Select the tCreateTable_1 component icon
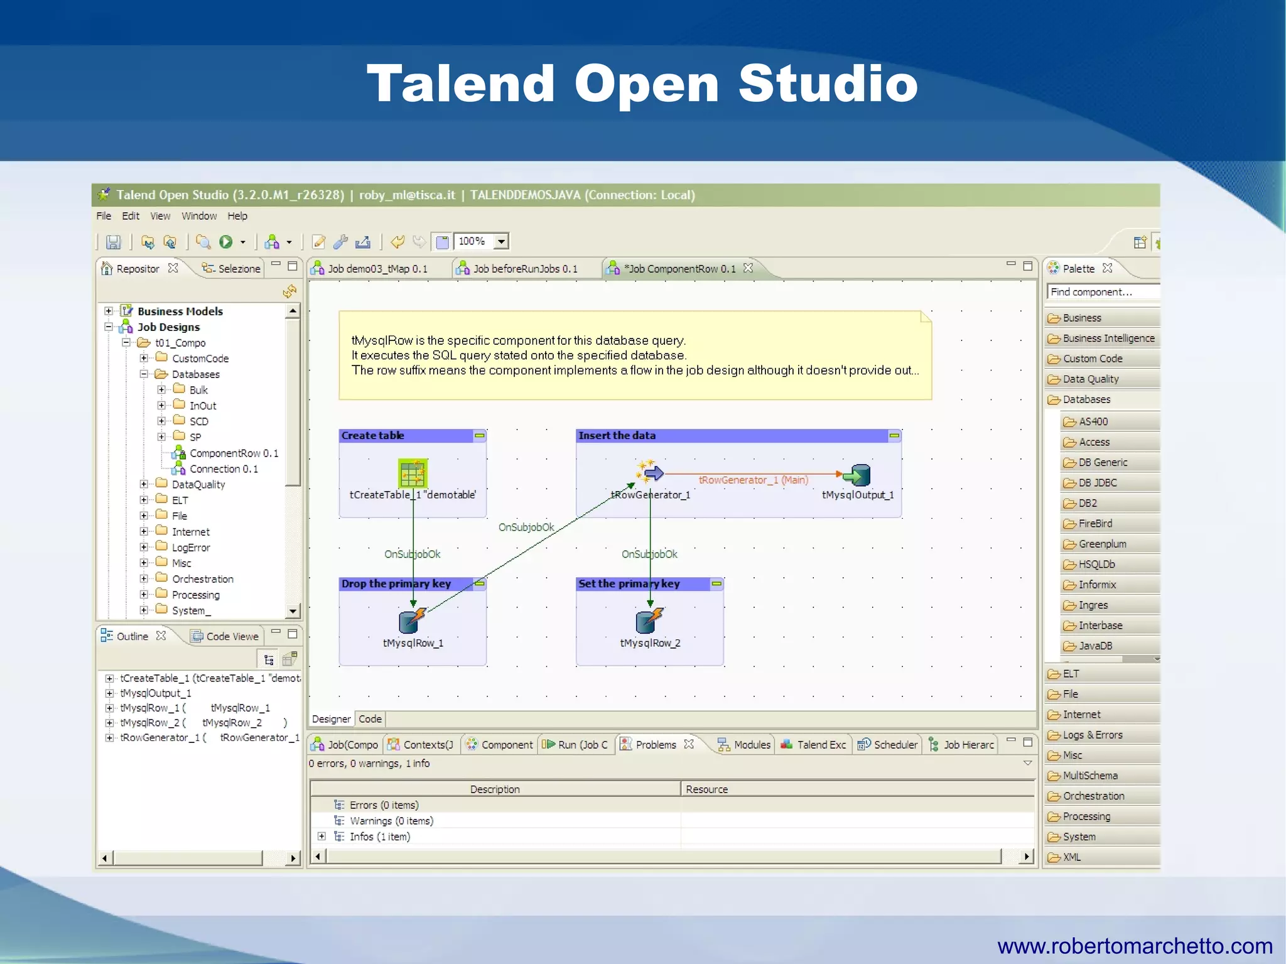Screen dimensions: 1286x964 pyautogui.click(x=413, y=473)
